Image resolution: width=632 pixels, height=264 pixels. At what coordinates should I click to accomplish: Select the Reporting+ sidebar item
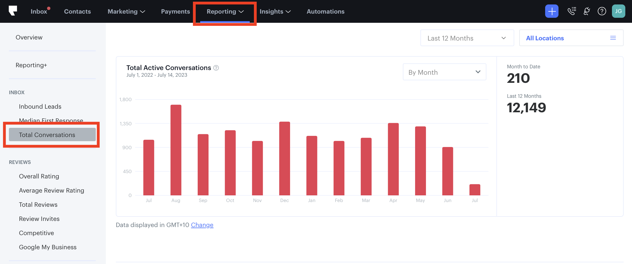[x=31, y=65]
